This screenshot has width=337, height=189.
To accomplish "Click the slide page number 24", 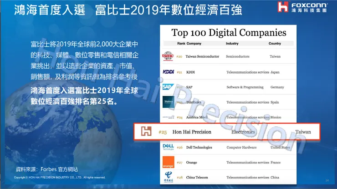I will (x=327, y=180).
